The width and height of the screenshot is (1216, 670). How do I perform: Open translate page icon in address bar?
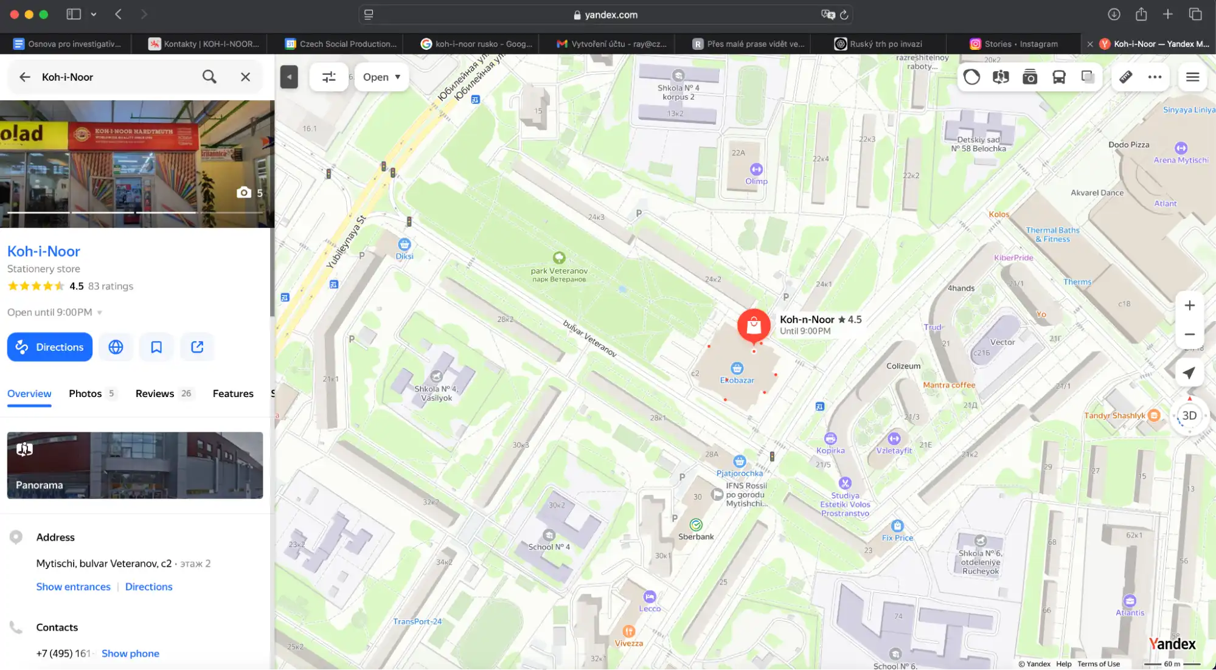click(x=827, y=15)
